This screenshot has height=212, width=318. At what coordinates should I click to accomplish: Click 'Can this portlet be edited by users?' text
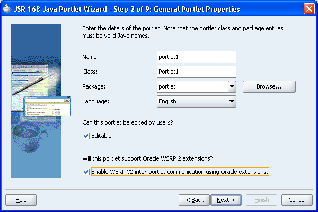128,122
